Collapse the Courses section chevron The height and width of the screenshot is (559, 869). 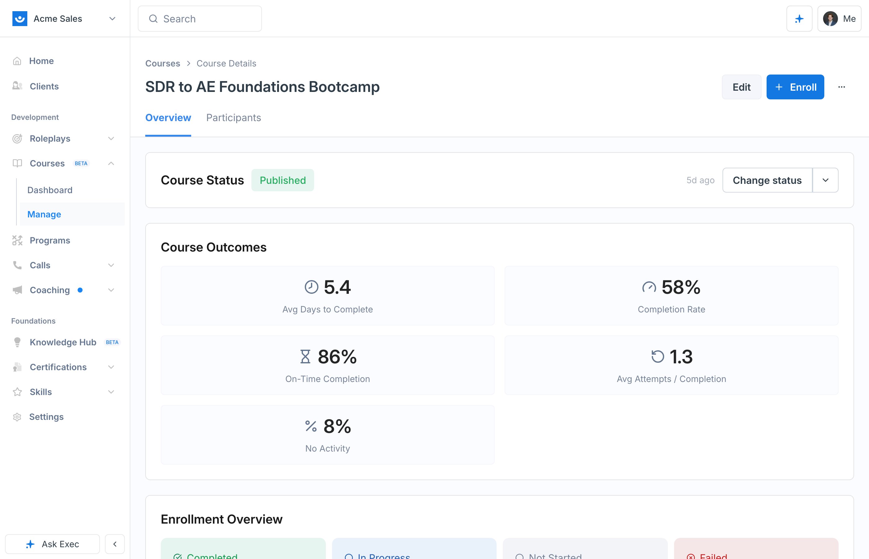[111, 163]
